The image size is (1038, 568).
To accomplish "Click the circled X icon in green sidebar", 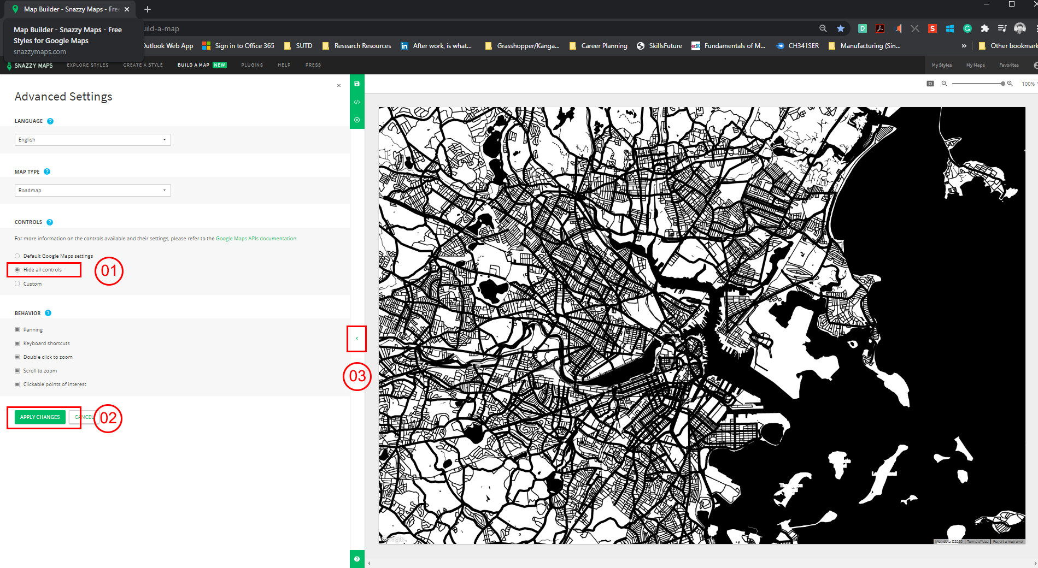I will [357, 119].
